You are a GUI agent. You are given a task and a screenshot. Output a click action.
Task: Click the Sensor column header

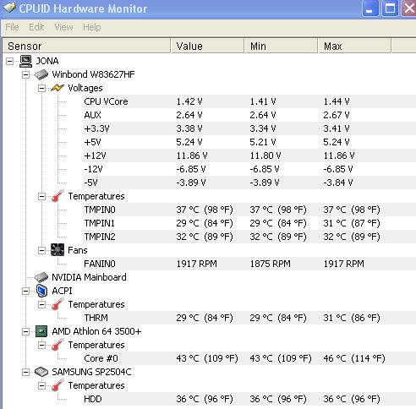click(86, 46)
